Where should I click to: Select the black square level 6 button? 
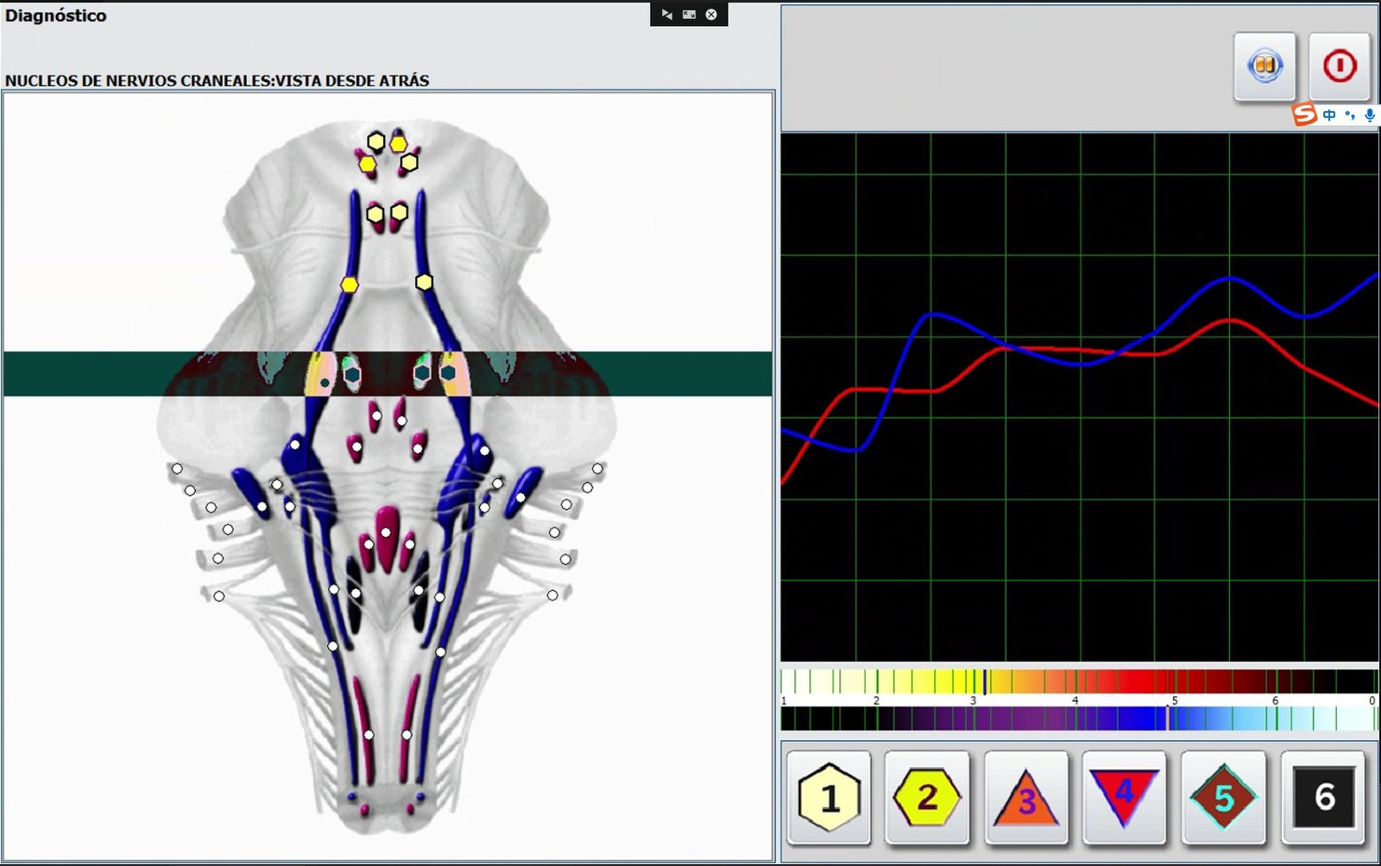pyautogui.click(x=1323, y=798)
